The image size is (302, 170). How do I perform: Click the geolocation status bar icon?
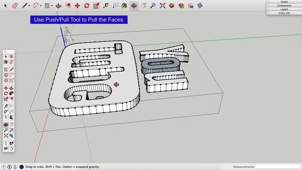pos(3,167)
